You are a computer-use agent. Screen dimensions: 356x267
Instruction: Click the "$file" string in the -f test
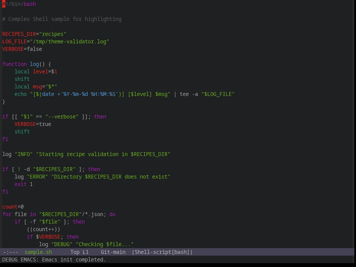click(50, 222)
